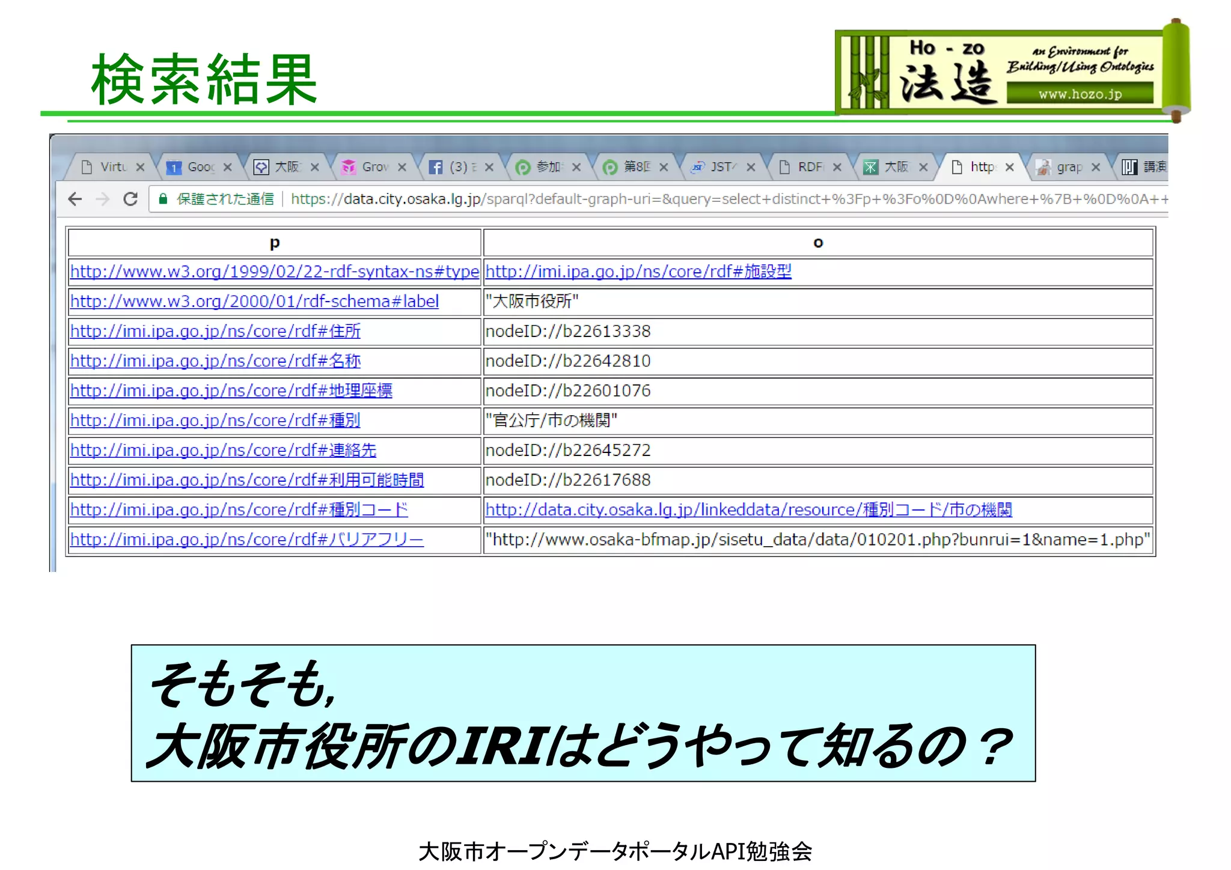The height and width of the screenshot is (870, 1231).
Task: Close the JST tab
Action: click(x=751, y=167)
